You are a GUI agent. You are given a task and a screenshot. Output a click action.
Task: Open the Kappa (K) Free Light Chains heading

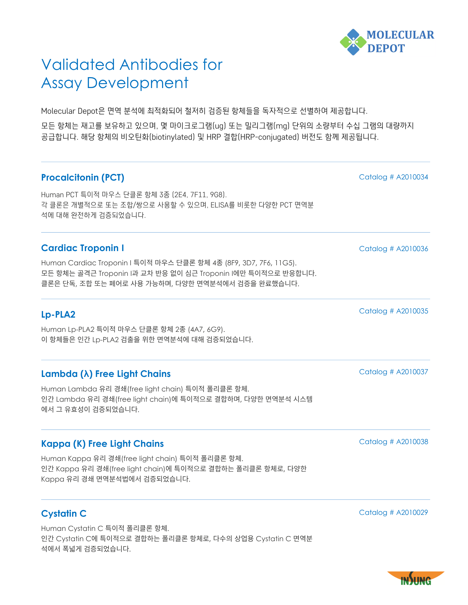(x=102, y=444)
